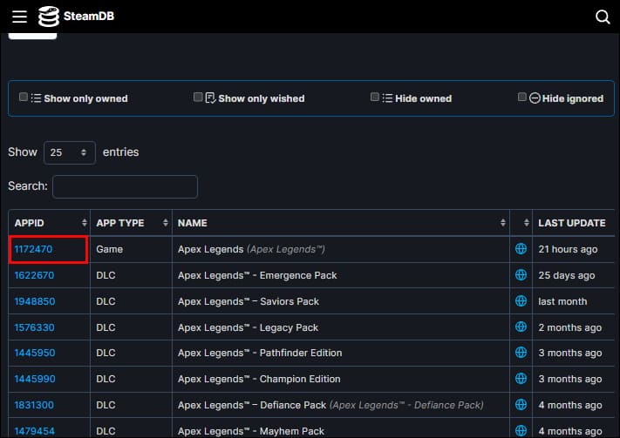Enable Show only wished checkbox
This screenshot has width=620, height=438.
pyautogui.click(x=198, y=97)
